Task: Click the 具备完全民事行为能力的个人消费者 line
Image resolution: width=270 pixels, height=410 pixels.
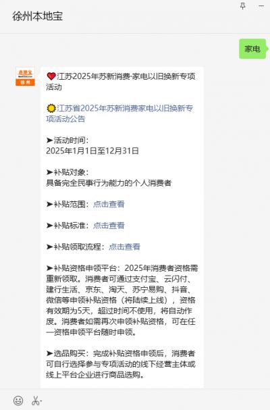Action: 109,183
